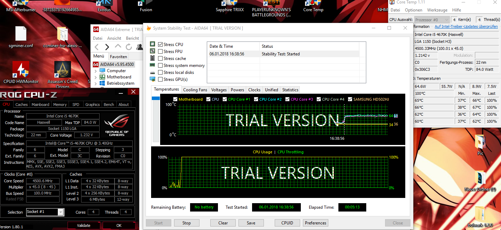Image resolution: width=501 pixels, height=230 pixels.
Task: Open the Bench tab in CPU-Z
Action: [109, 105]
